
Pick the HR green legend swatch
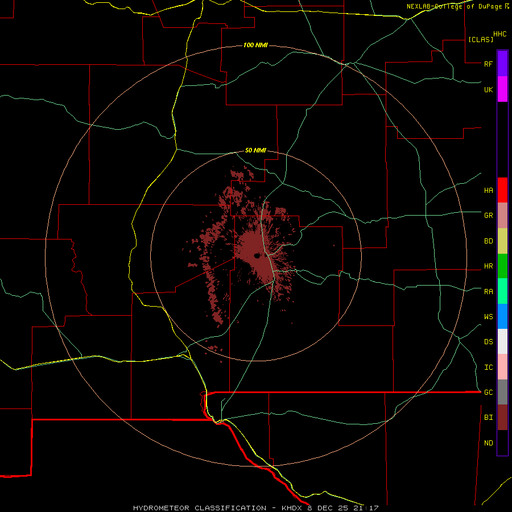[502, 266]
